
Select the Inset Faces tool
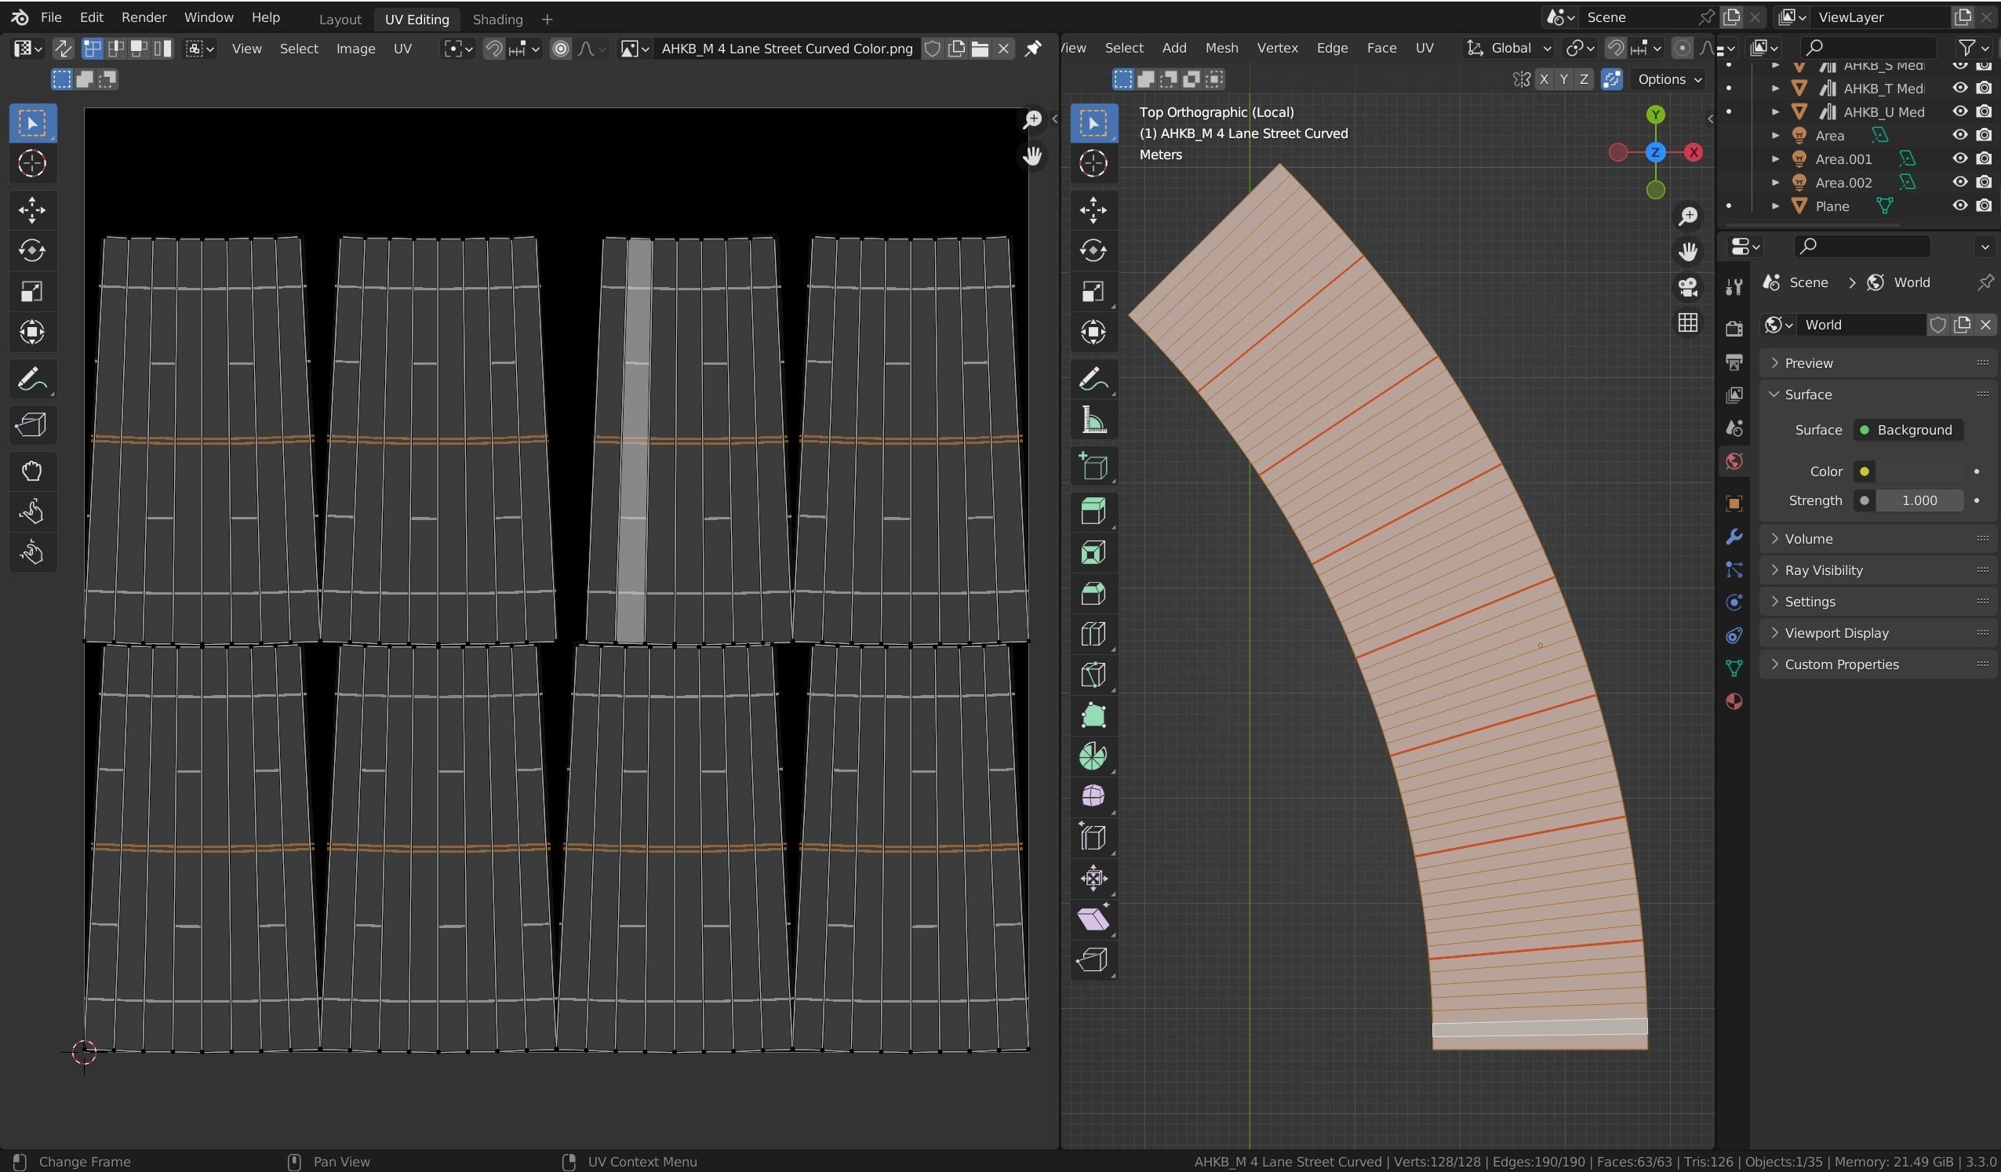pos(1093,552)
